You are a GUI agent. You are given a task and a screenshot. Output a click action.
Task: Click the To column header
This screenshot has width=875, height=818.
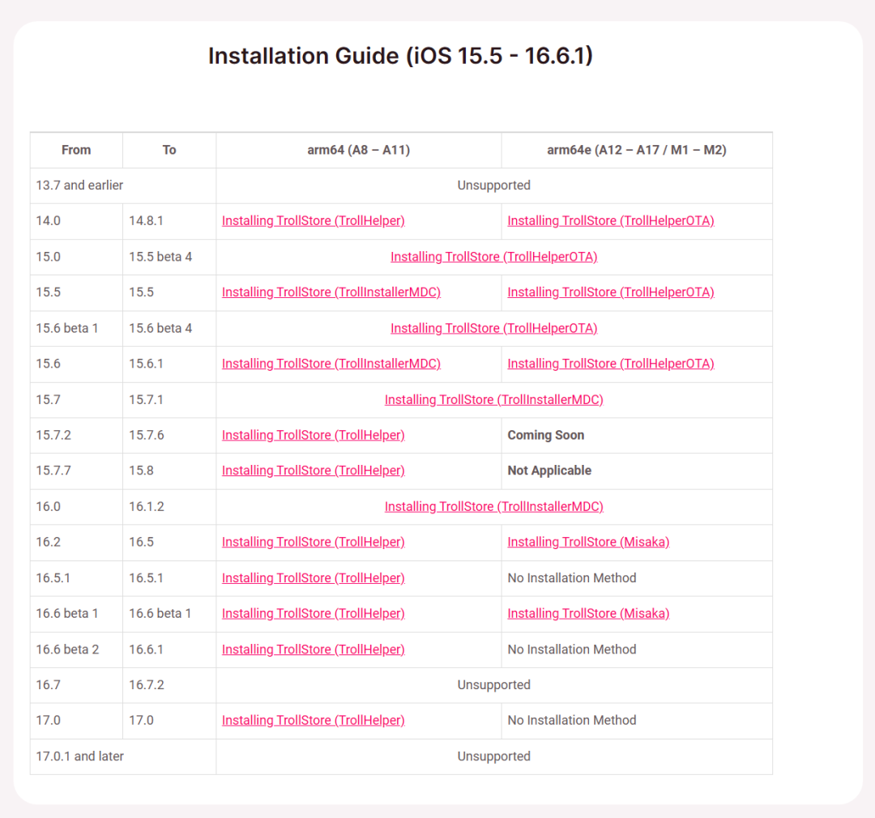pos(169,150)
